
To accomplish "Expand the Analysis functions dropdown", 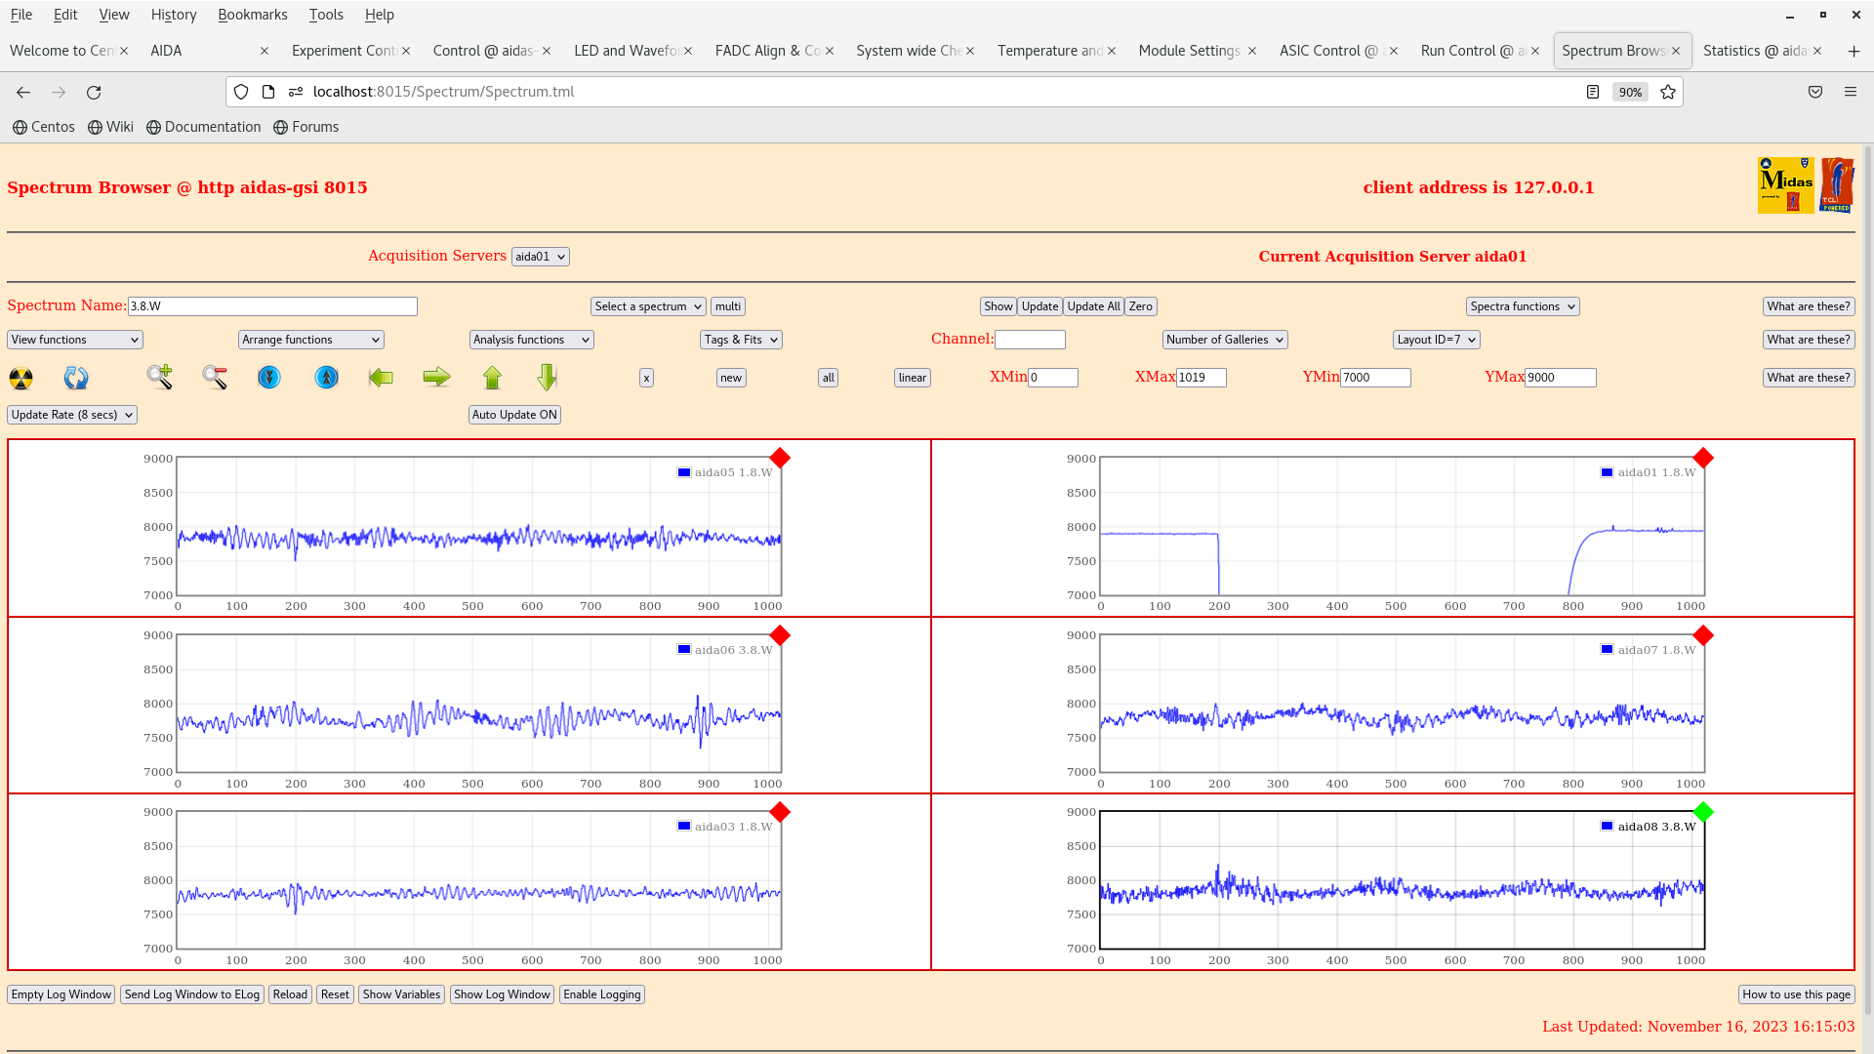I will click(531, 340).
